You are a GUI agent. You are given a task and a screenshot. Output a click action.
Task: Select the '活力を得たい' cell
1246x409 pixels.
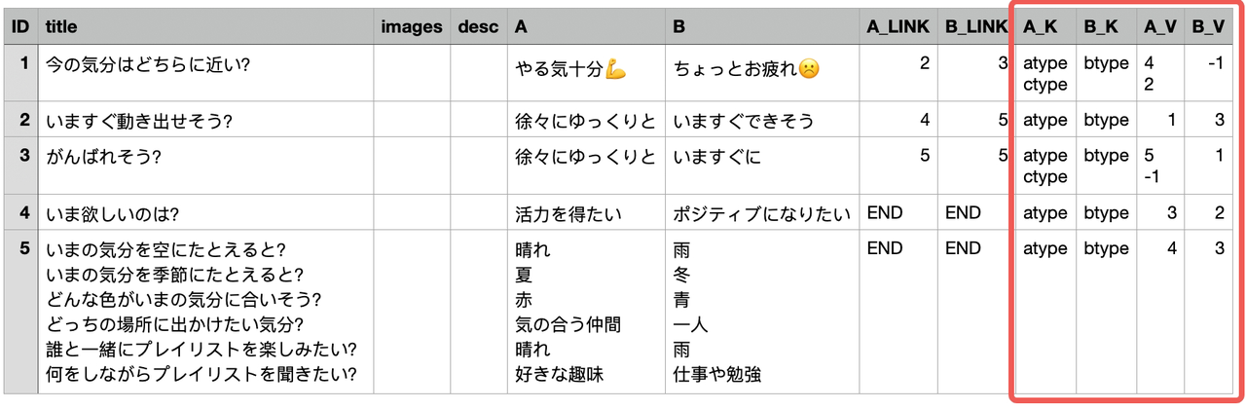tap(568, 213)
